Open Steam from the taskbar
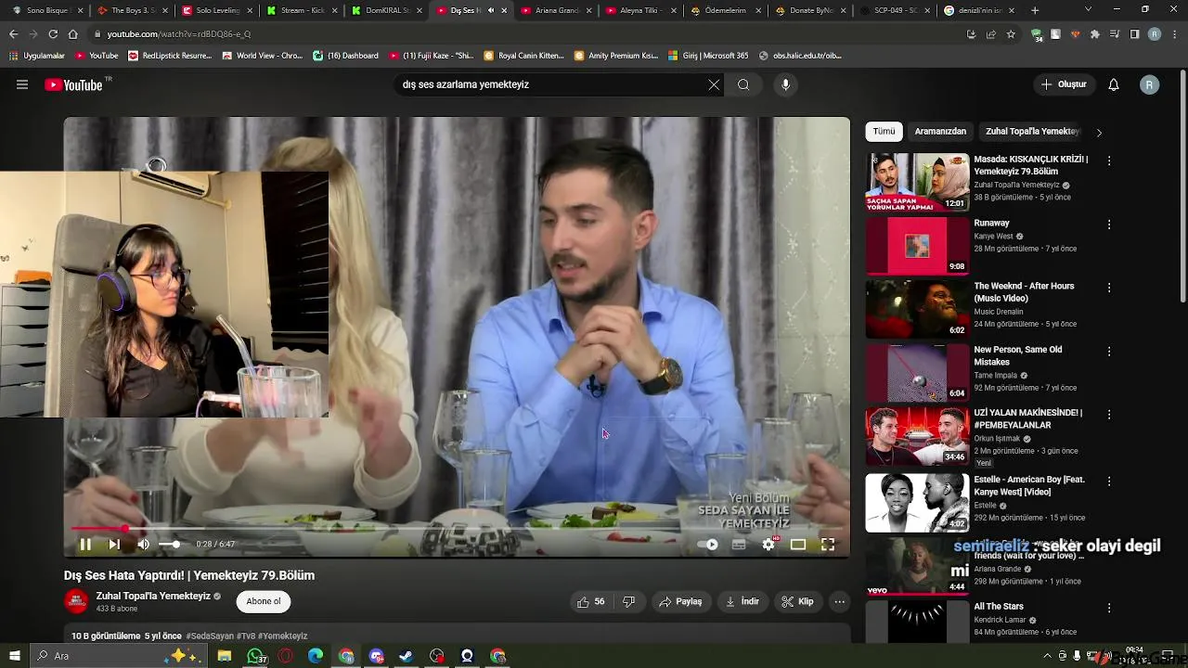Screen dimensions: 1188x668 (x=407, y=656)
